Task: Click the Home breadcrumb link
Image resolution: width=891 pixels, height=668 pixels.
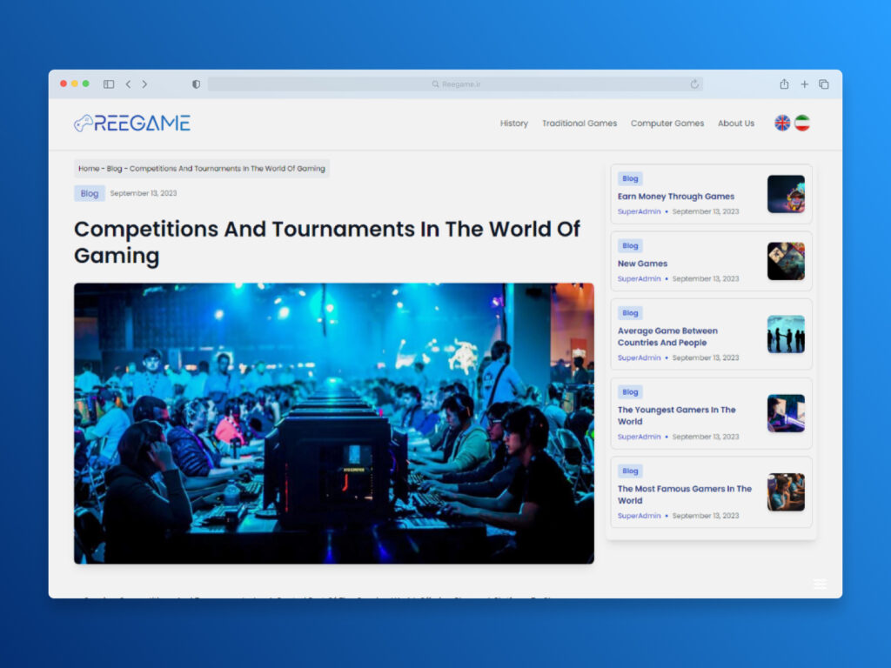Action: pos(89,169)
